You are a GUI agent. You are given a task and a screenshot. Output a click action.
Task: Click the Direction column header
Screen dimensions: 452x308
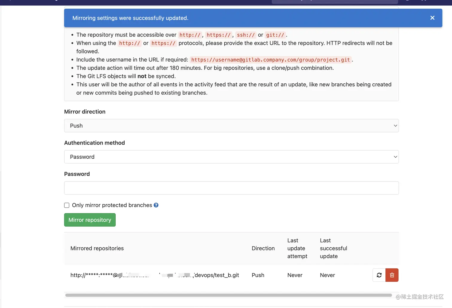[263, 248]
